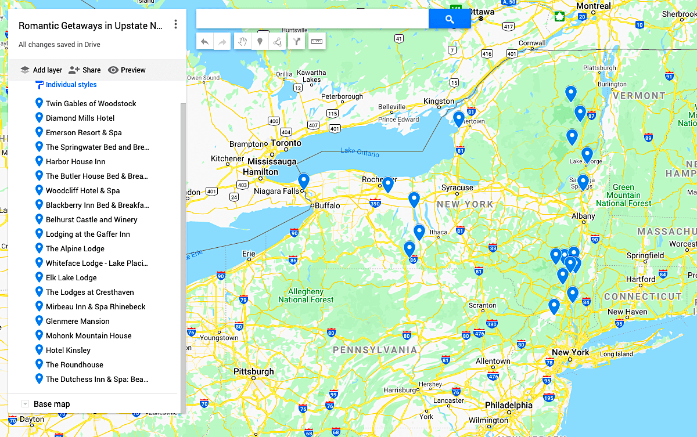Select Mohonk Mountain House entry

point(89,335)
